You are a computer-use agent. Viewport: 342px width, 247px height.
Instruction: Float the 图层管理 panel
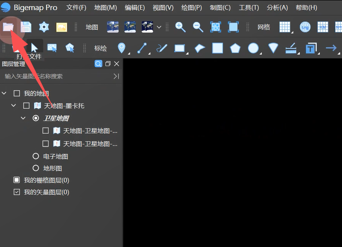108,64
